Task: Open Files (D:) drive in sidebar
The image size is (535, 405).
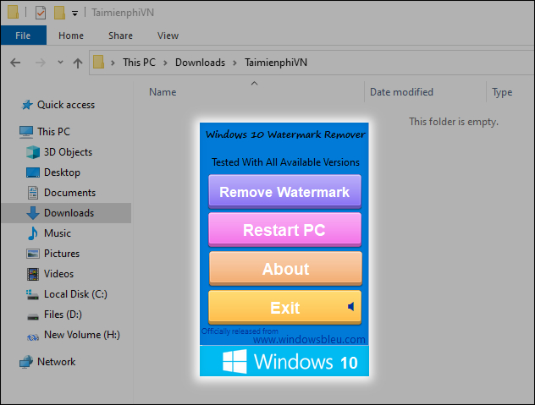Action: [x=63, y=315]
